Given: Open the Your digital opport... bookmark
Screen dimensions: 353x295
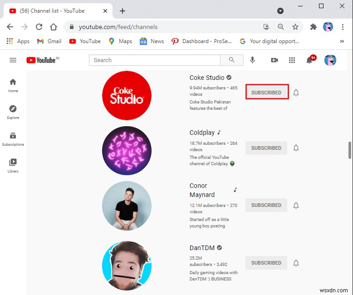Looking at the screenshot, I should (x=269, y=41).
